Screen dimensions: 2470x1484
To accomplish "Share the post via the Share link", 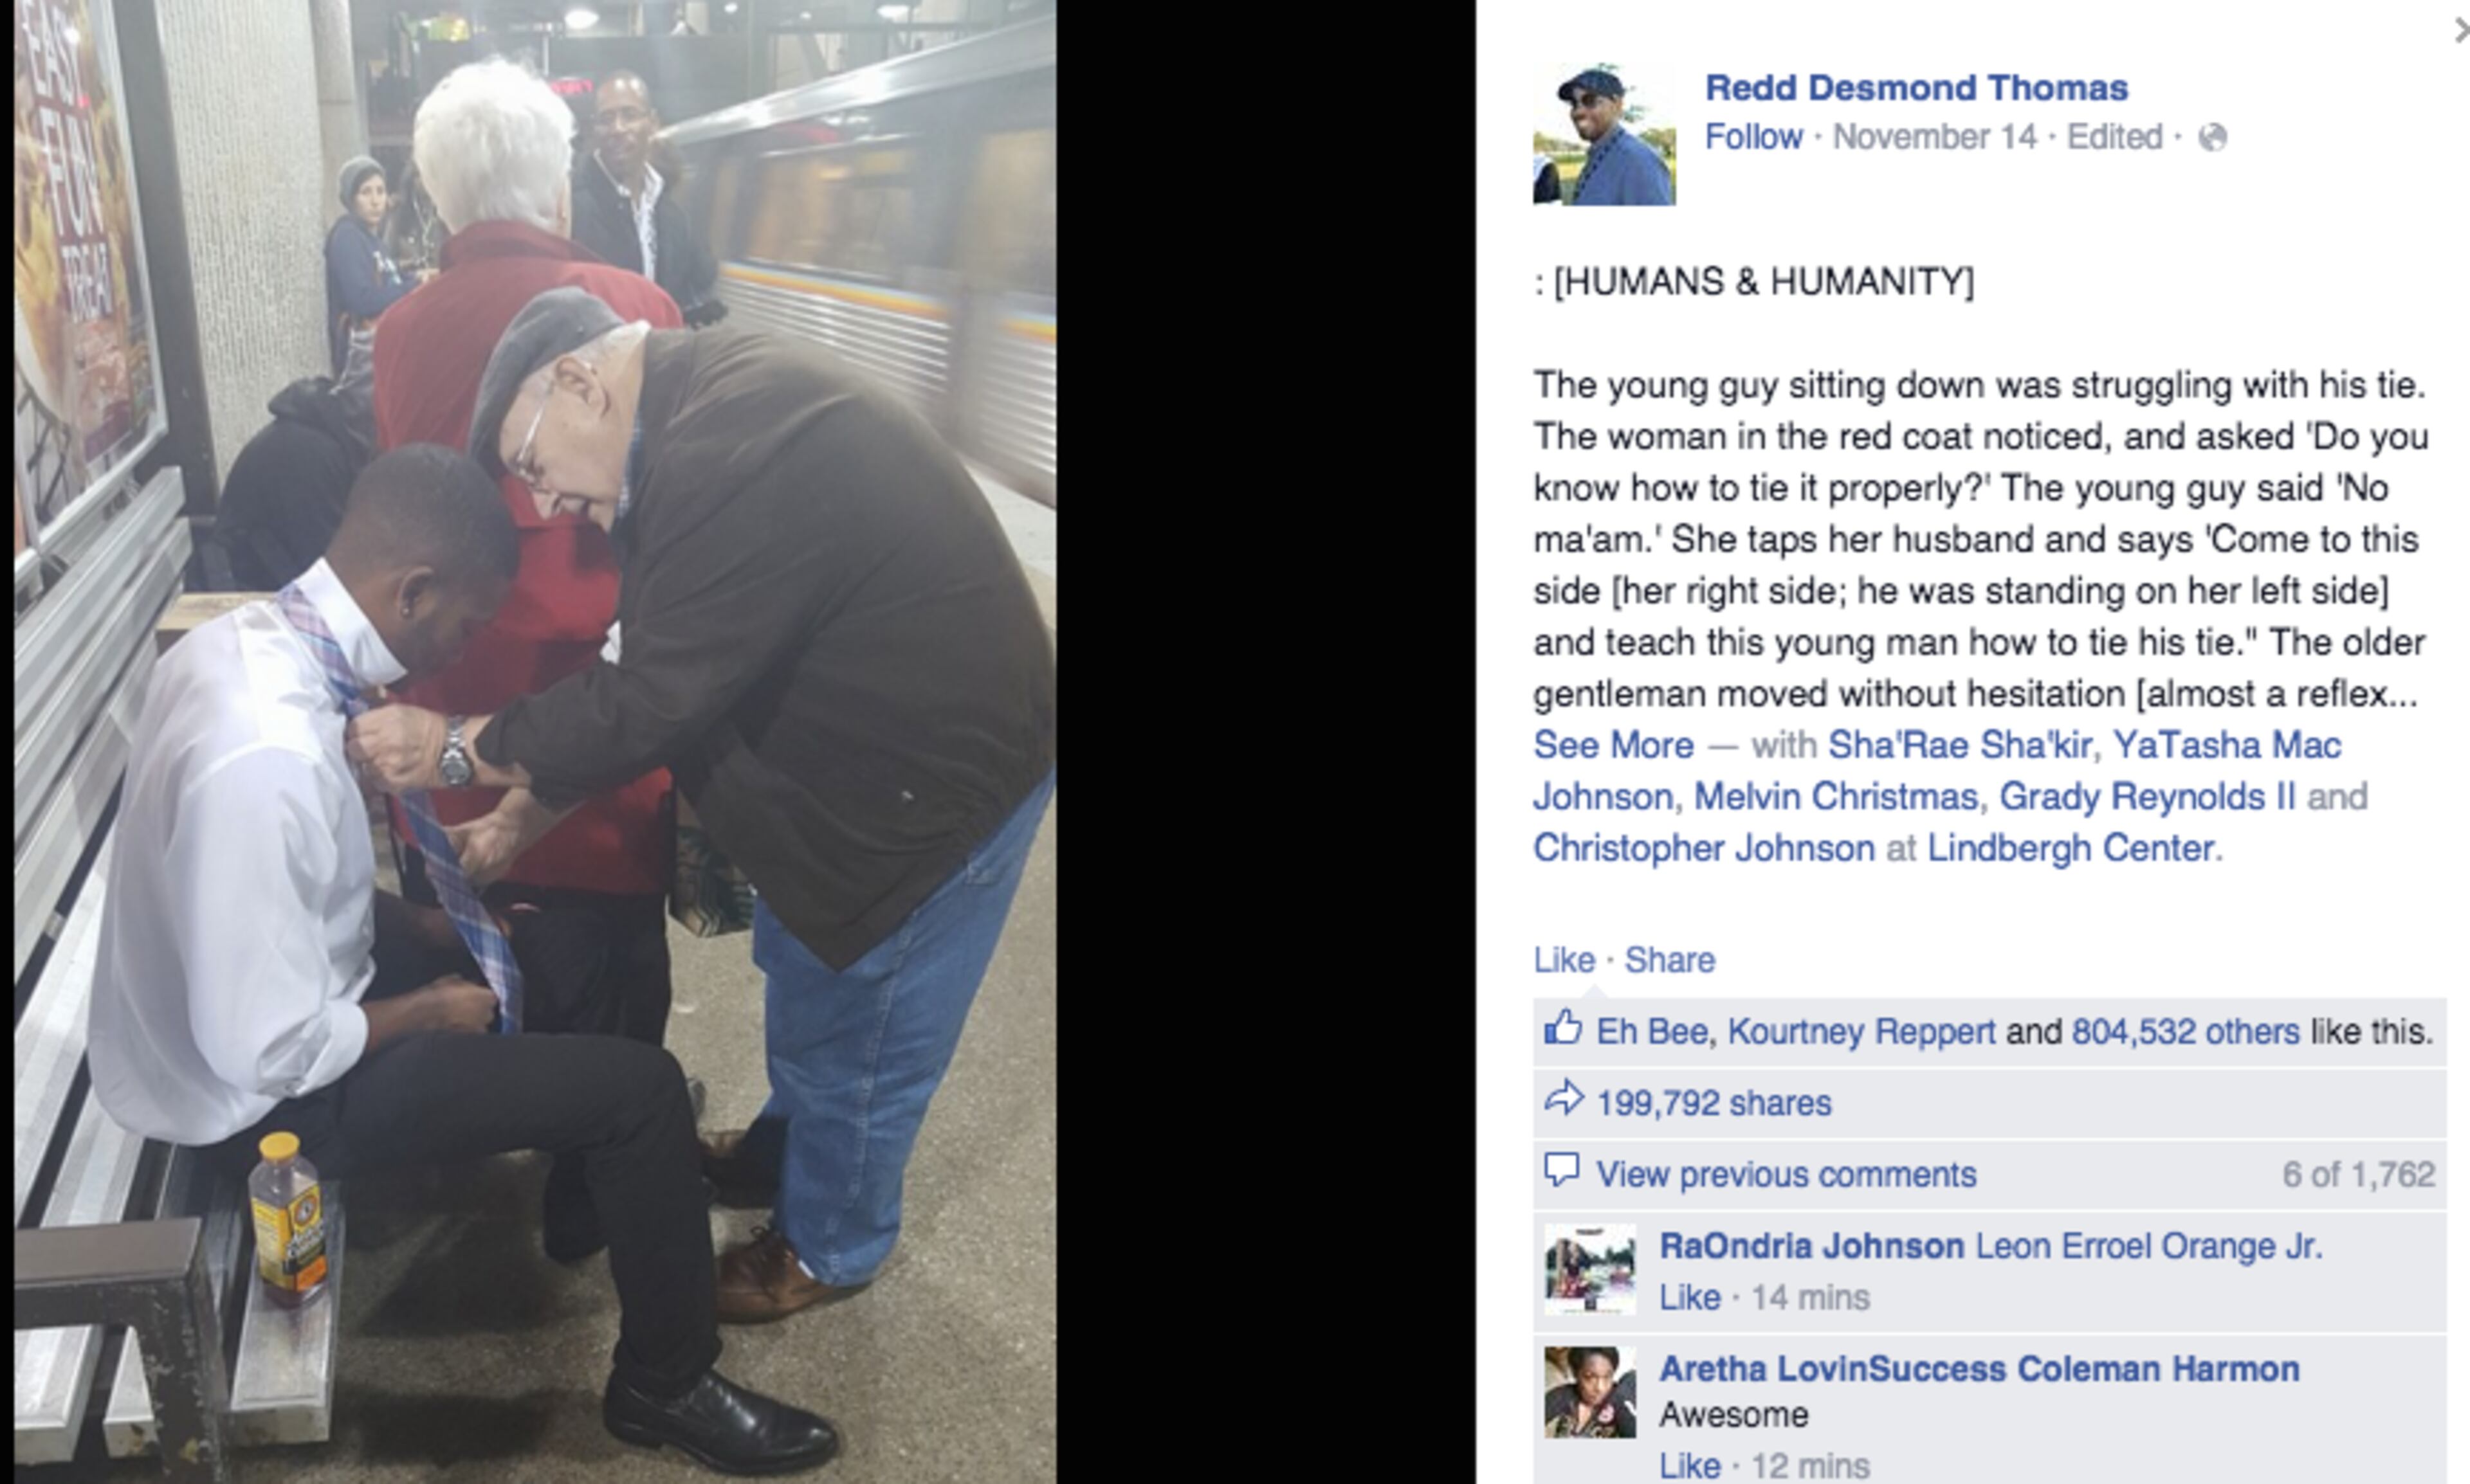I will (x=1670, y=960).
